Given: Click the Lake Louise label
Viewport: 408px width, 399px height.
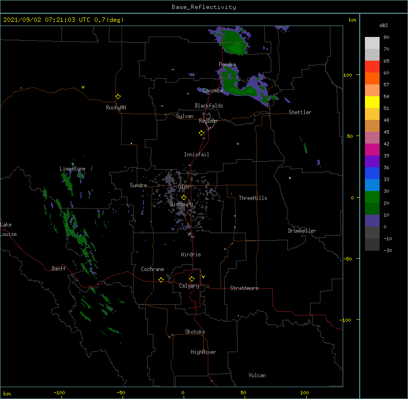Looking at the screenshot, I should point(9,229).
